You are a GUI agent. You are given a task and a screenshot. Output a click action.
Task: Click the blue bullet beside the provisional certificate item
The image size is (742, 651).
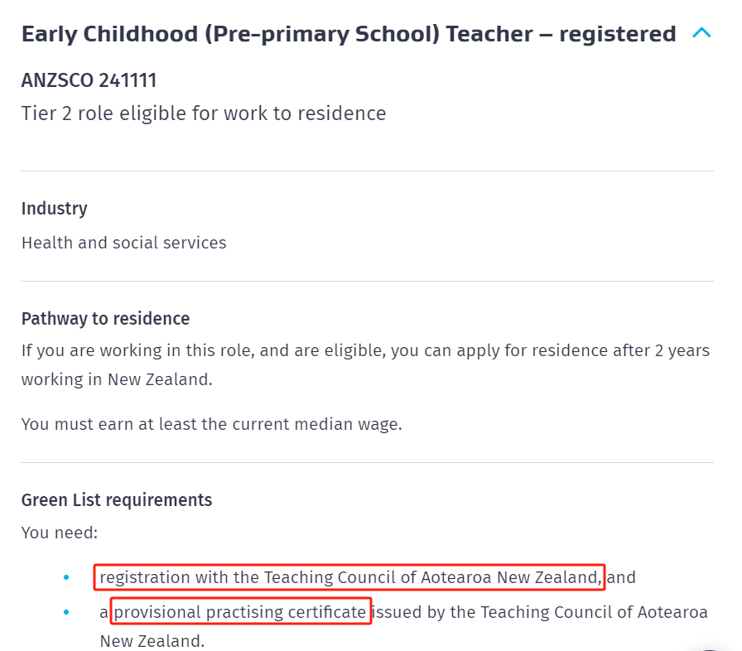(x=66, y=612)
